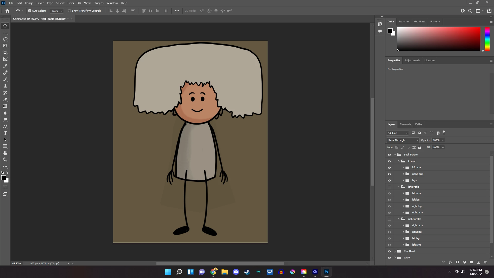Hide the Stick Person group layer

pos(389,155)
